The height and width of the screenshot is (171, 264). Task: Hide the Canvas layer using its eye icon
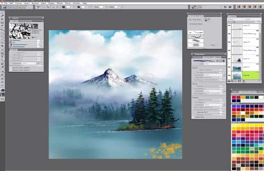click(229, 76)
